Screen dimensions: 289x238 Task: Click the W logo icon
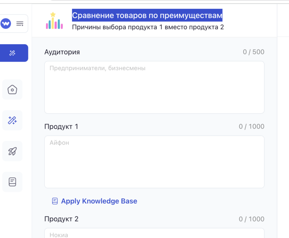tap(6, 24)
